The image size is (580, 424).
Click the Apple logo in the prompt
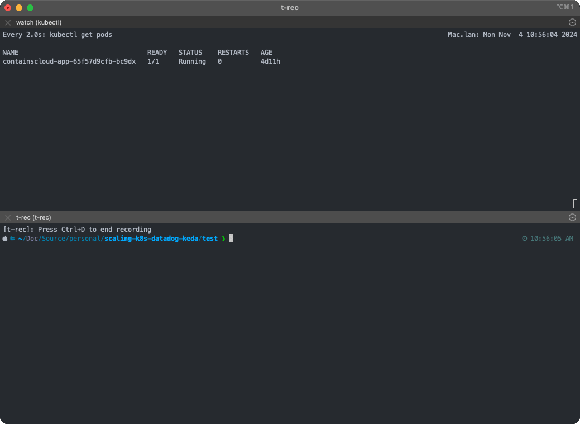(5, 239)
